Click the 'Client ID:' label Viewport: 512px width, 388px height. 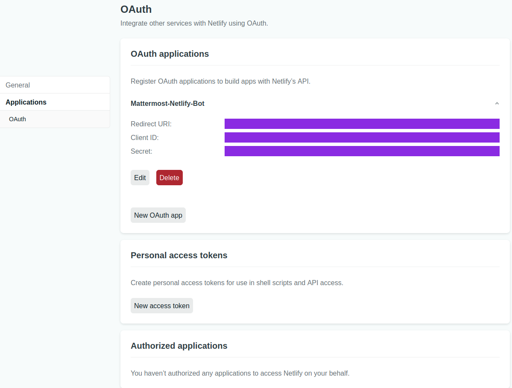pos(145,138)
